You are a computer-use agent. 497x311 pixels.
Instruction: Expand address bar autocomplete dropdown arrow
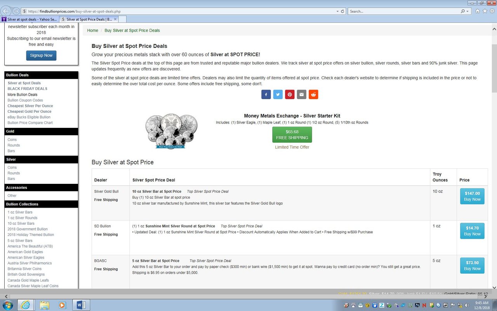pyautogui.click(x=337, y=11)
